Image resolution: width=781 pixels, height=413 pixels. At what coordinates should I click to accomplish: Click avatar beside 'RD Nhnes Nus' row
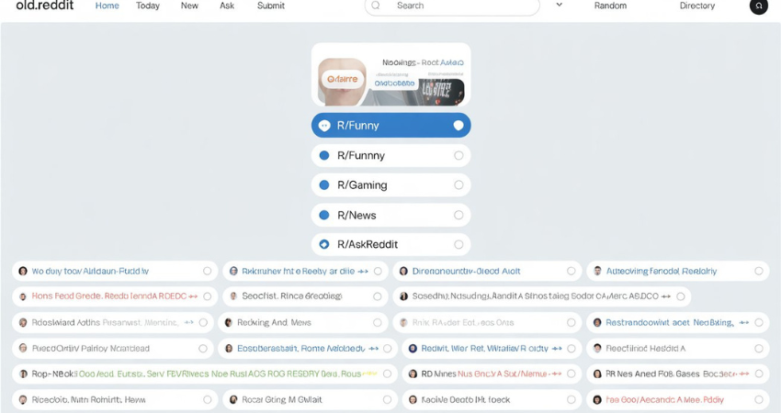413,374
